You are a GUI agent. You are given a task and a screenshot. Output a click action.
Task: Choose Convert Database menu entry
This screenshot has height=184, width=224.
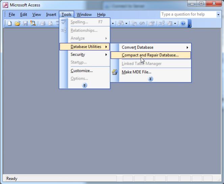tap(151, 47)
